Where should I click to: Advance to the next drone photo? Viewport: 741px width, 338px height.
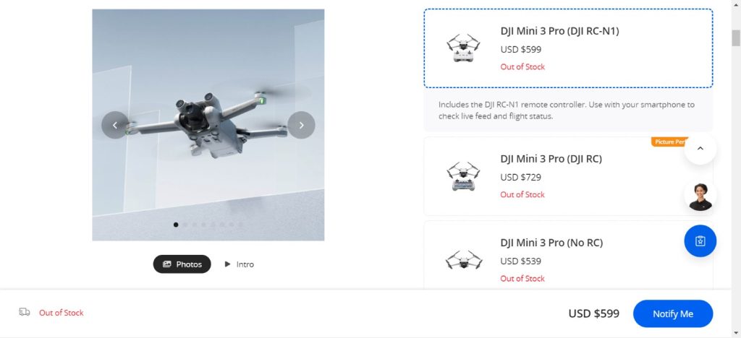[301, 125]
